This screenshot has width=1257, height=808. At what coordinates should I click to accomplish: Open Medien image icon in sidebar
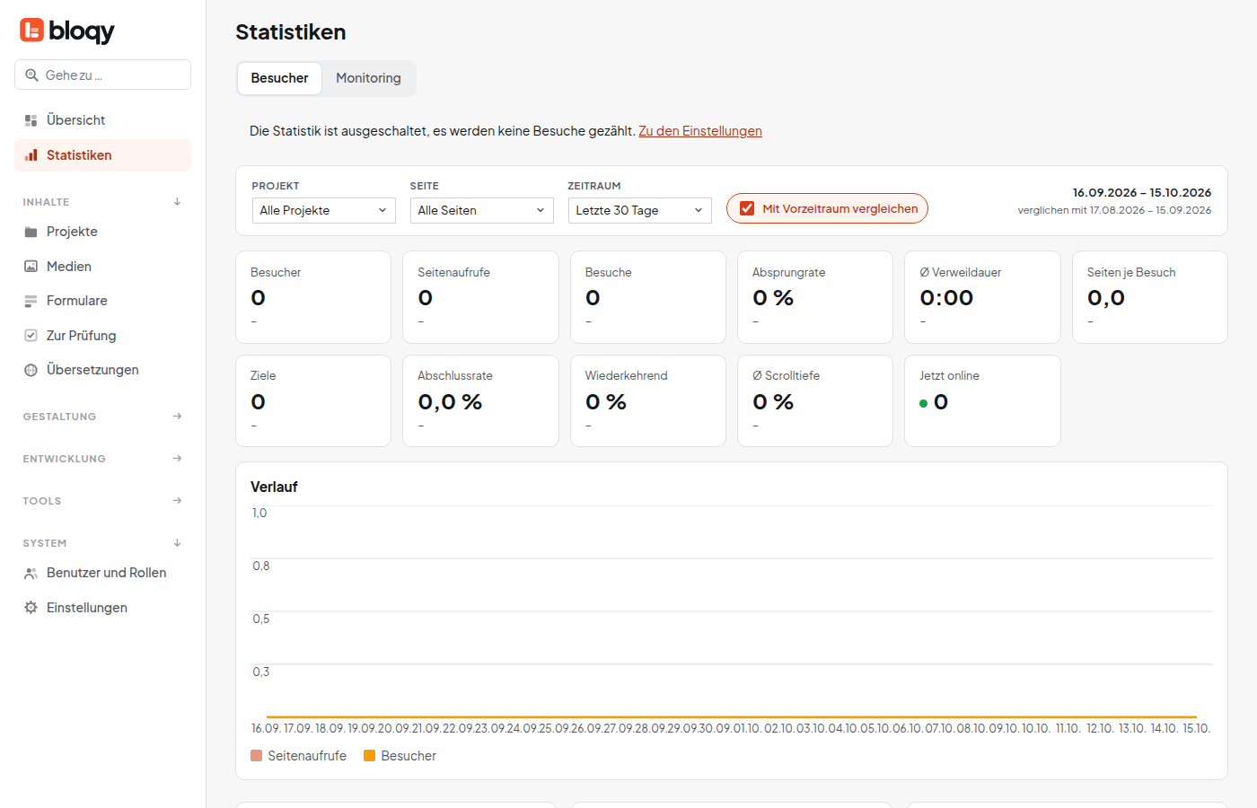(x=31, y=267)
